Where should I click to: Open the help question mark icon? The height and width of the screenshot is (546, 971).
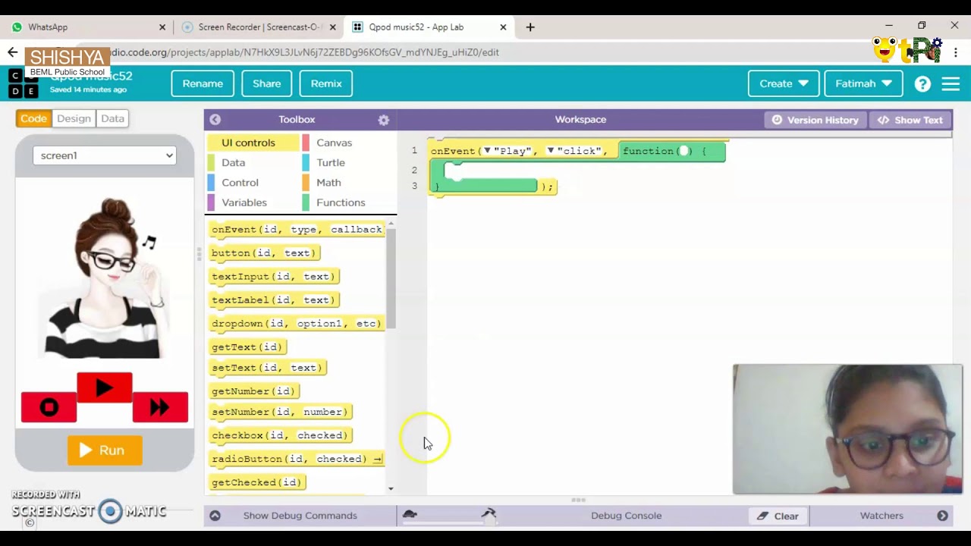coord(922,84)
